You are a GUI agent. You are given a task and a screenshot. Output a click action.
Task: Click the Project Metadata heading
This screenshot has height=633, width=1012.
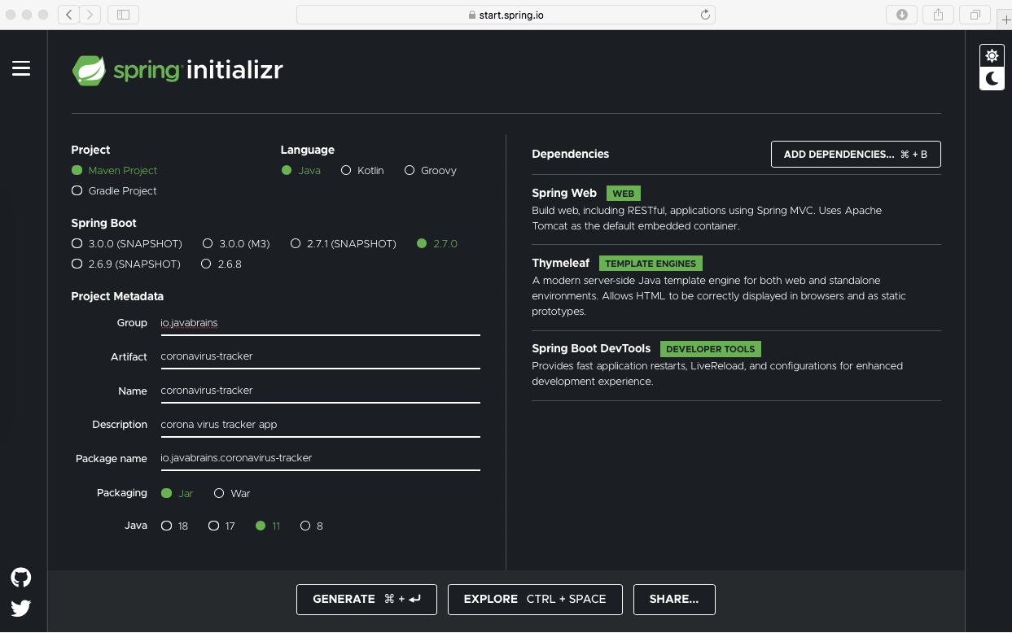(x=117, y=296)
